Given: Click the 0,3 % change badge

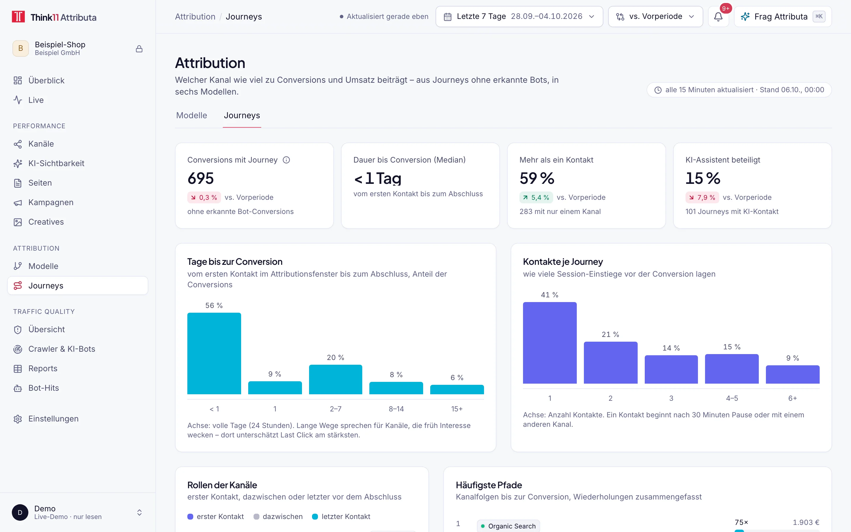Looking at the screenshot, I should pos(204,197).
